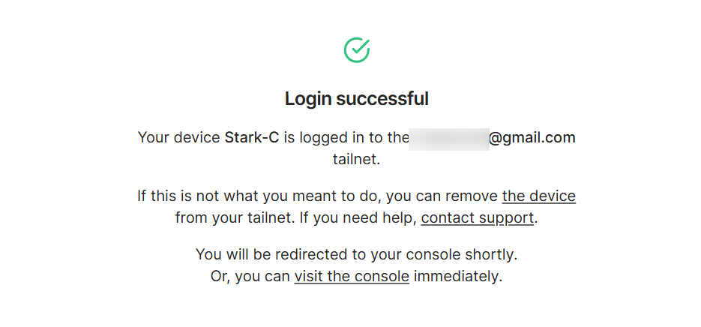Click the "Your device" text
The width and height of the screenshot is (701, 327).
[x=179, y=138]
